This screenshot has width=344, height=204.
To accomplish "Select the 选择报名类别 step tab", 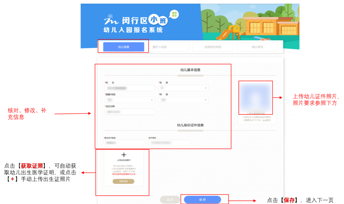I will point(212,47).
